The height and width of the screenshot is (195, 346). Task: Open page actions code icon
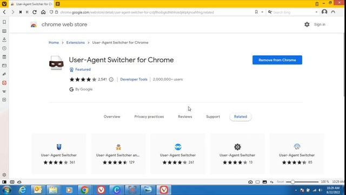point(272,182)
